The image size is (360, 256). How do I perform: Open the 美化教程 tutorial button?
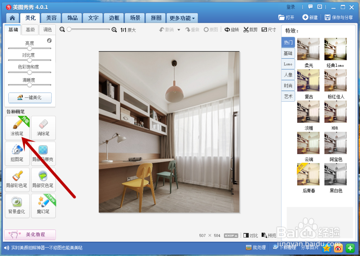(30, 234)
